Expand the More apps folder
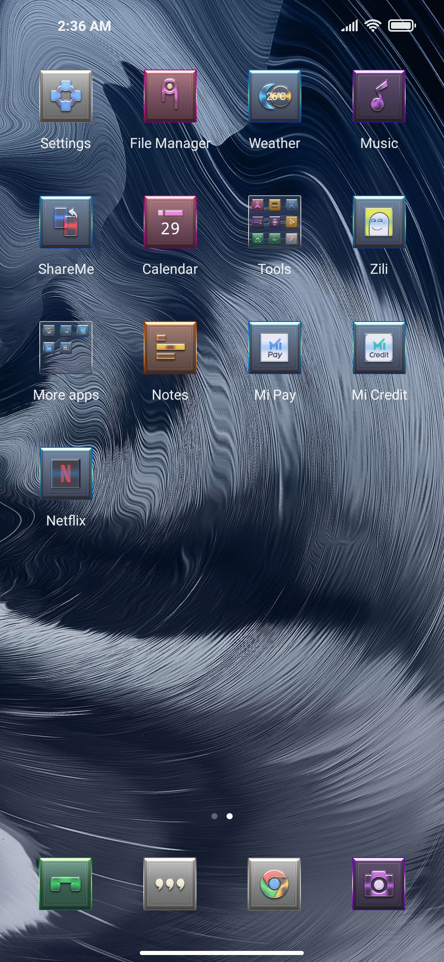 tap(66, 348)
